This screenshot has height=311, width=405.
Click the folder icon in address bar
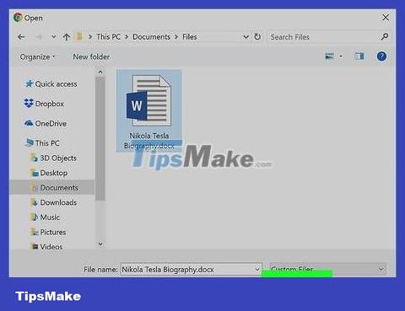[x=79, y=36]
